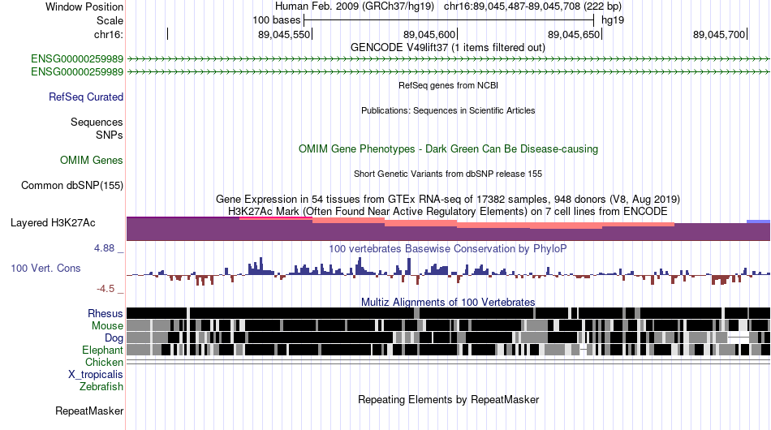Click the Layered H3K27Ac track label
The width and height of the screenshot is (771, 430).
click(53, 222)
